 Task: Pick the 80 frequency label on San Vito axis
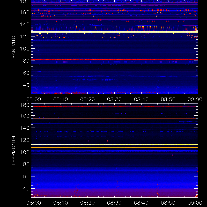pos(26,61)
